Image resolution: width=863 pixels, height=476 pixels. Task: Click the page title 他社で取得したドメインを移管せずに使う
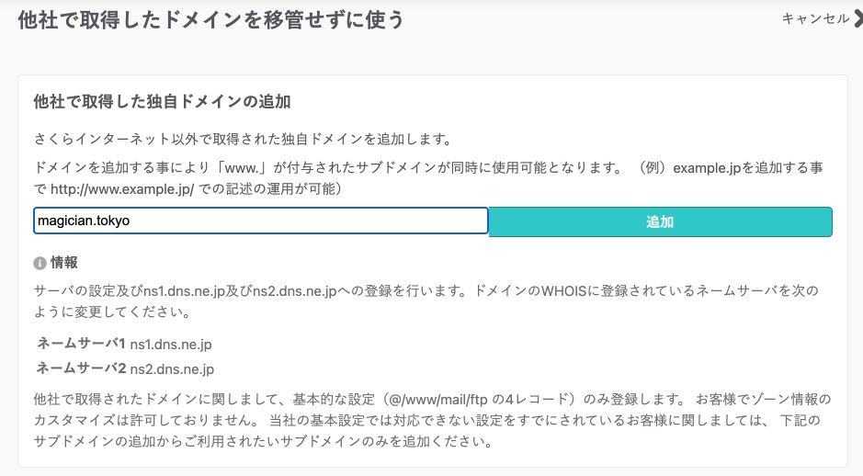(x=210, y=19)
